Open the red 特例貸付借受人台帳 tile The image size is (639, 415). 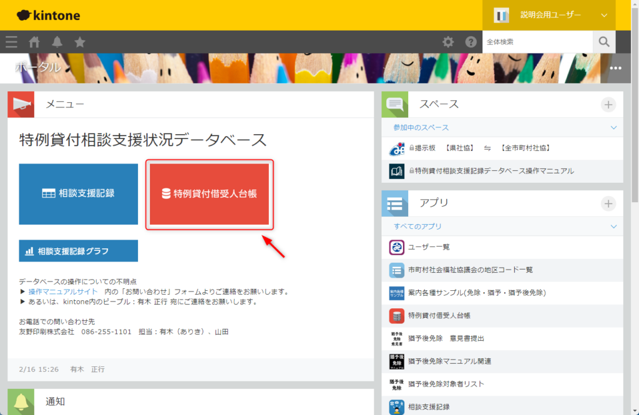209,193
